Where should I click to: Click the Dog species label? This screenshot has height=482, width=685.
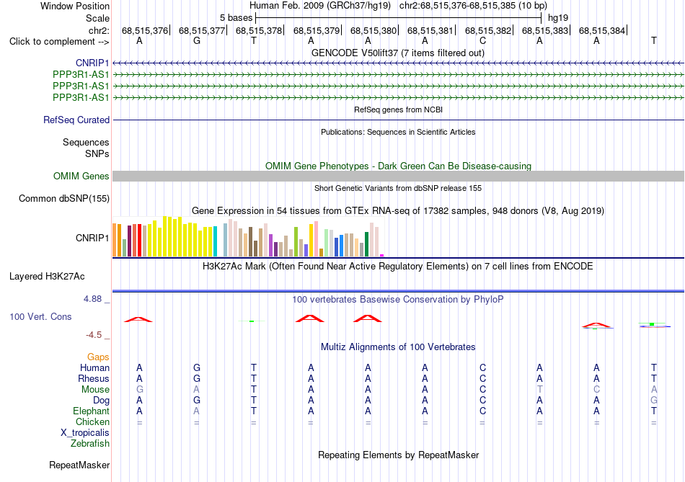point(101,401)
